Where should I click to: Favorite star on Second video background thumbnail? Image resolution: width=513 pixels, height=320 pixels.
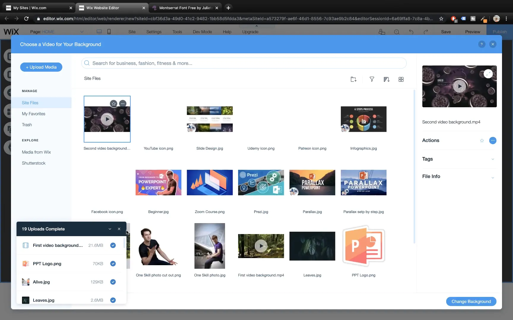coord(114,103)
